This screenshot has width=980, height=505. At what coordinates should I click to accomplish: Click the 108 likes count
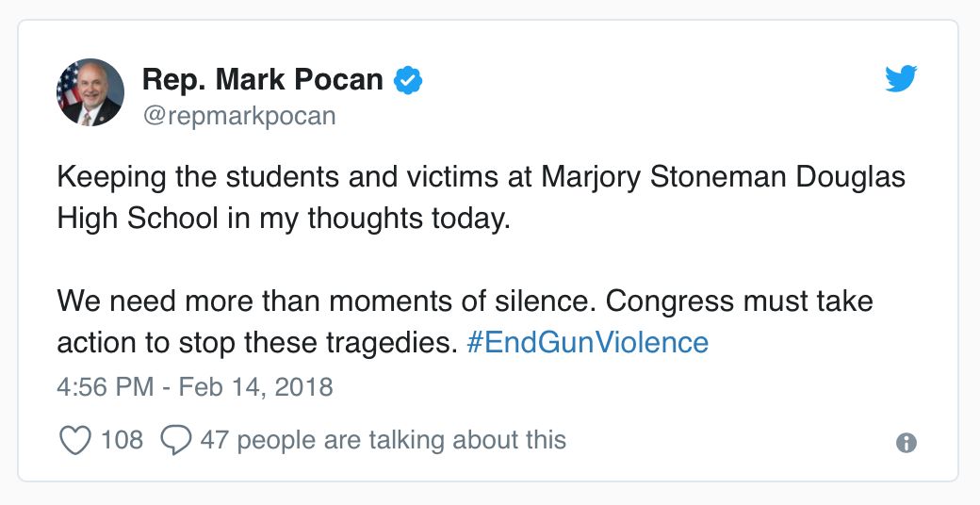[x=122, y=440]
